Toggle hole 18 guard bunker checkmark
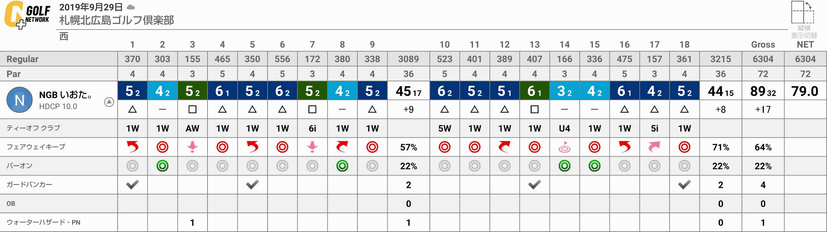Image resolution: width=827 pixels, height=232 pixels. click(684, 185)
